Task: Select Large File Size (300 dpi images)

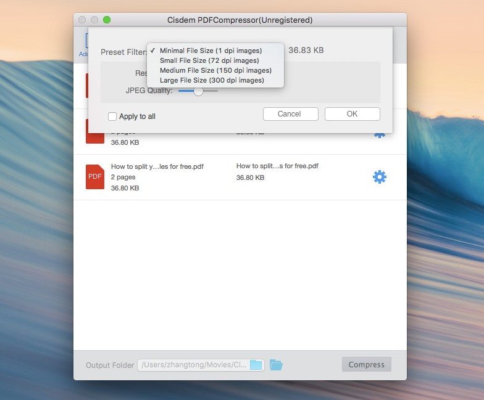Action: [x=215, y=80]
